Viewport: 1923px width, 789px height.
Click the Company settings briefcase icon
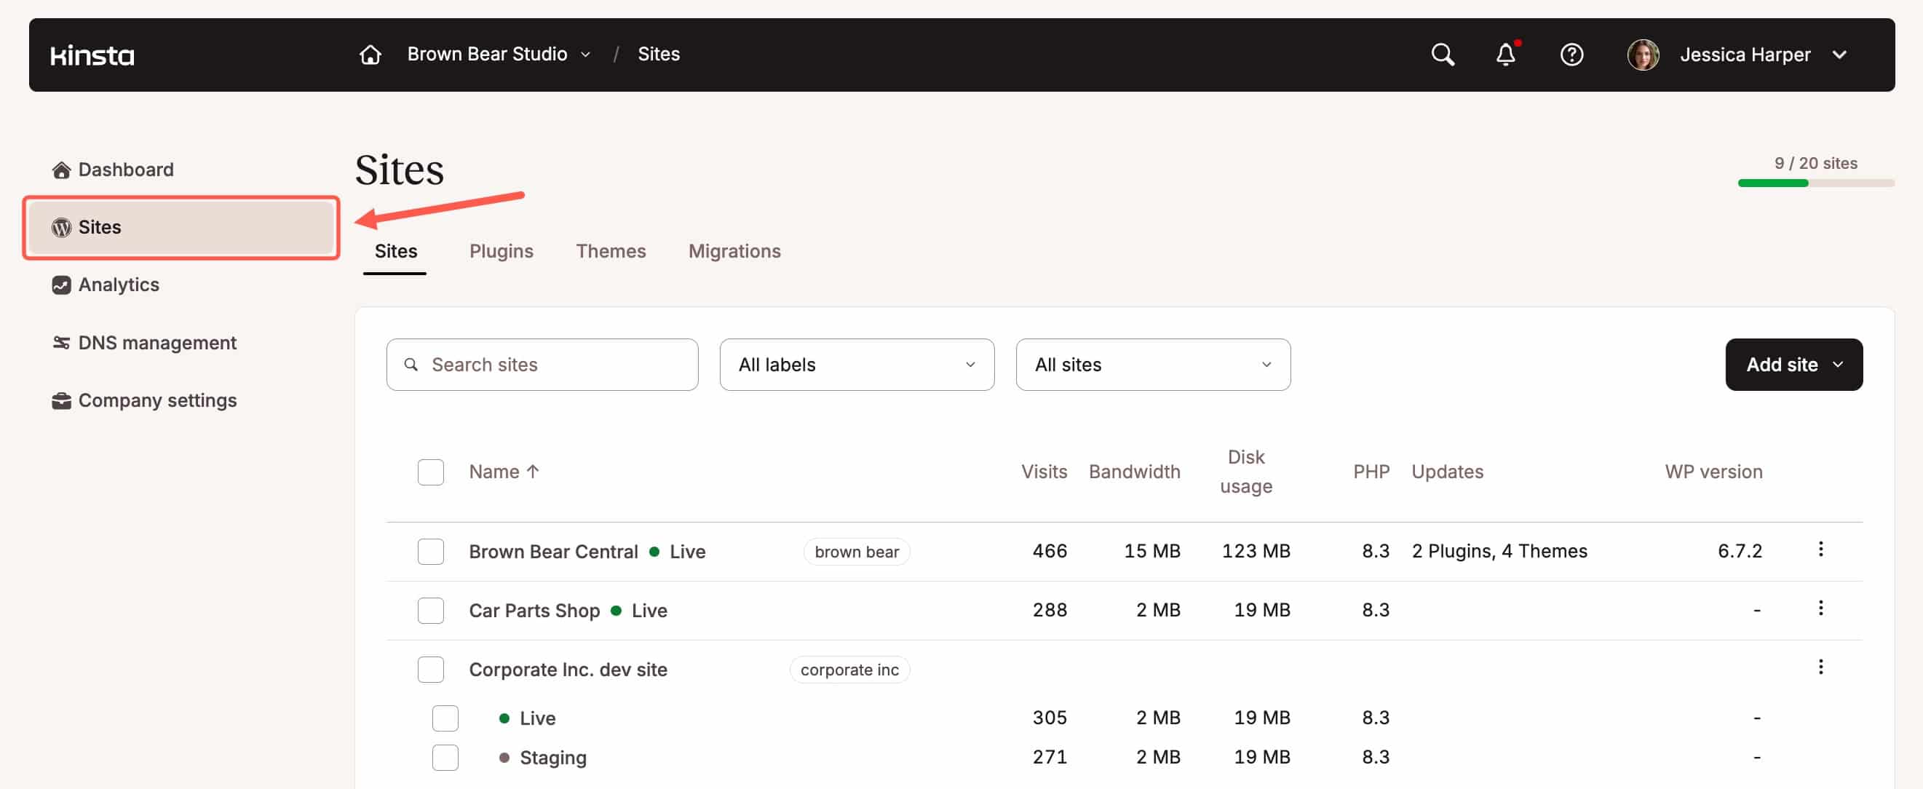click(x=61, y=401)
